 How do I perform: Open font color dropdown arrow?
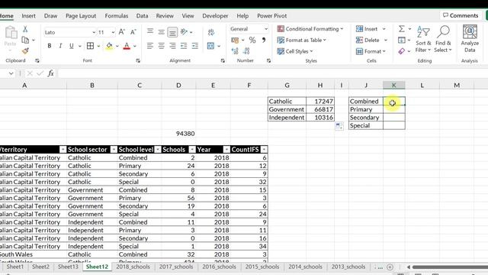click(135, 46)
